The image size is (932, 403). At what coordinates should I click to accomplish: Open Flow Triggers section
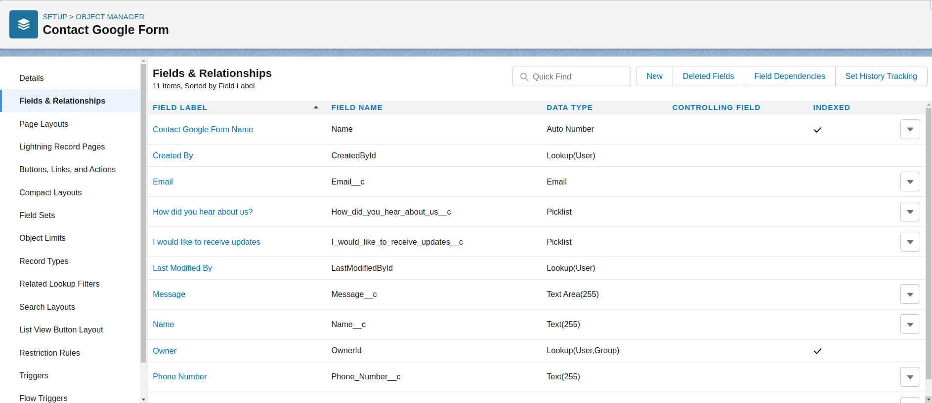pyautogui.click(x=43, y=398)
